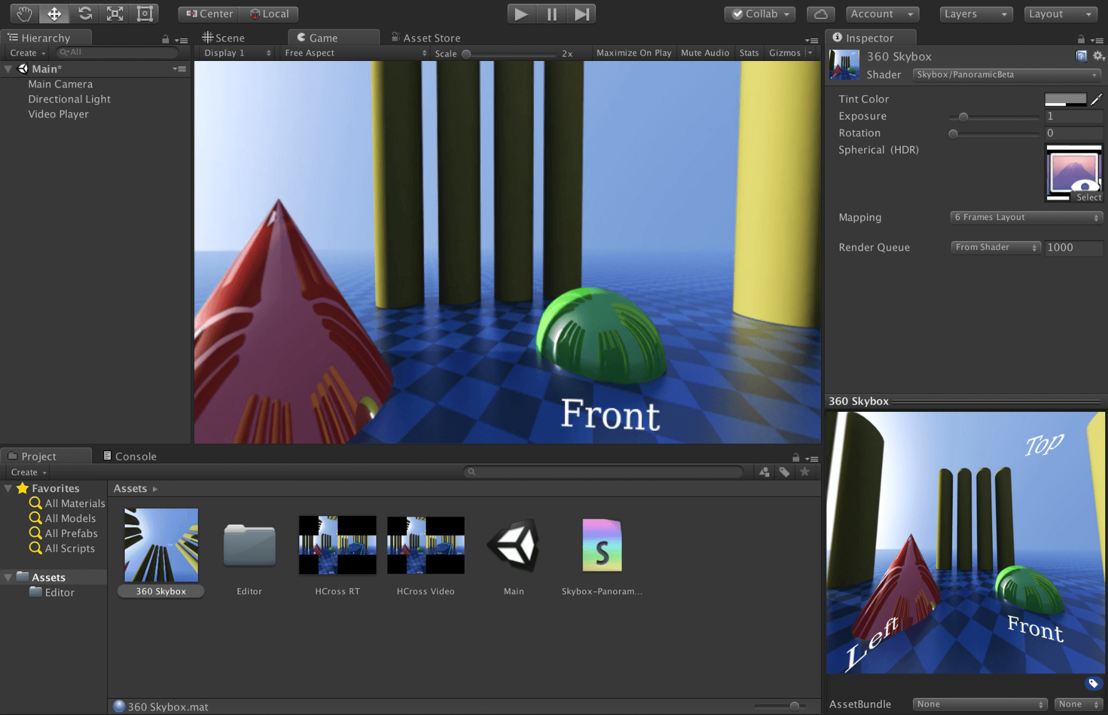Switch to the Scene tab

[224, 38]
